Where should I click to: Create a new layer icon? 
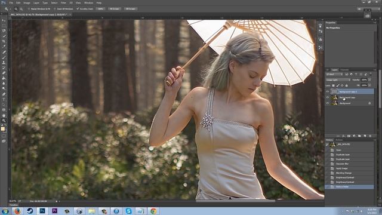click(365, 136)
